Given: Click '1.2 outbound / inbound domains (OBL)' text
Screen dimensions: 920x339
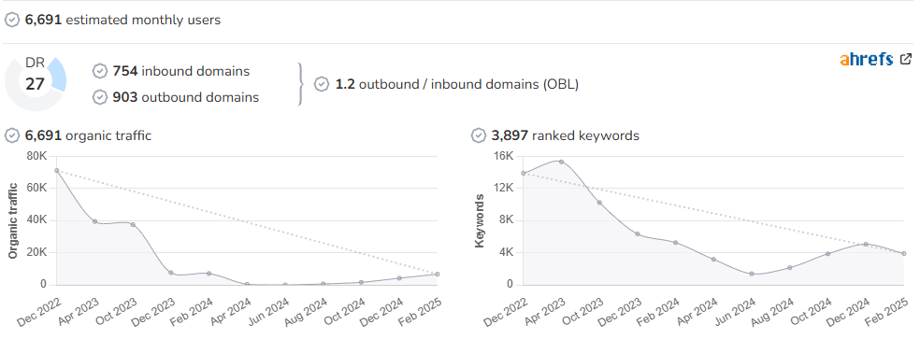Looking at the screenshot, I should pos(457,84).
